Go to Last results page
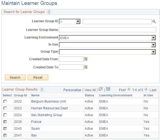Image resolution: width=160 pixels, height=140 pixels. (153, 90)
